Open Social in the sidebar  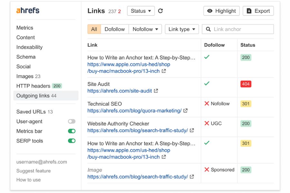(24, 67)
